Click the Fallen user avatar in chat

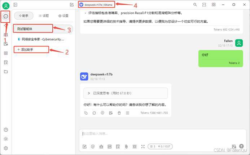click(239, 43)
